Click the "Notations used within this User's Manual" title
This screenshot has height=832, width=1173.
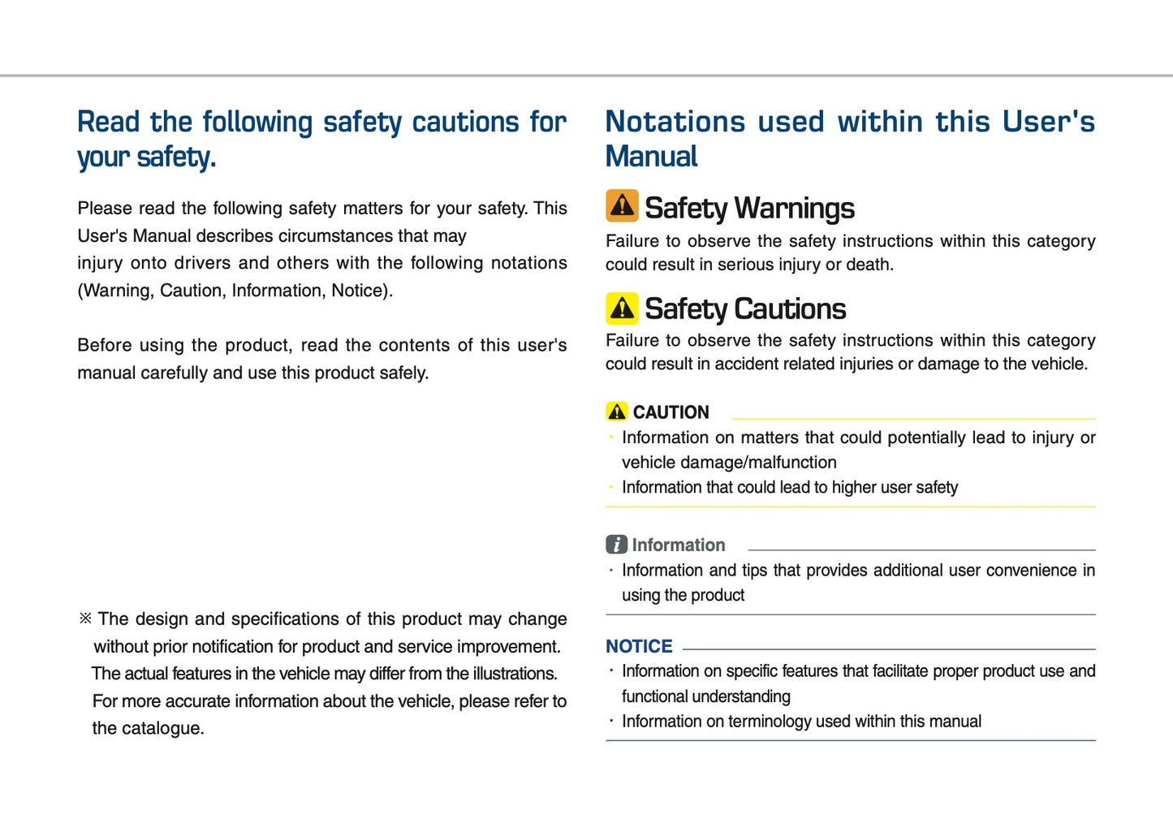pos(849,139)
